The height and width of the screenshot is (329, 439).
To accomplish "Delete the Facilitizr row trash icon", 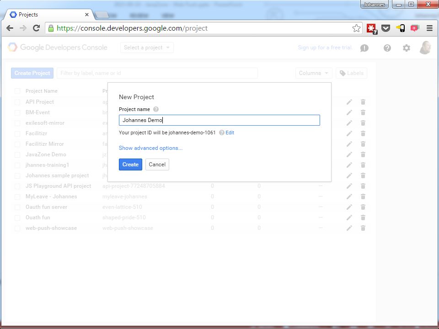I will 363,133.
